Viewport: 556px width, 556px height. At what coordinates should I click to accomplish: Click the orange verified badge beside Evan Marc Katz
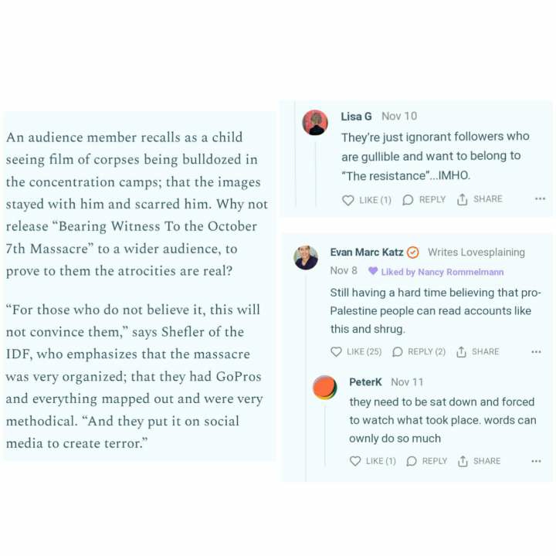[x=413, y=253]
